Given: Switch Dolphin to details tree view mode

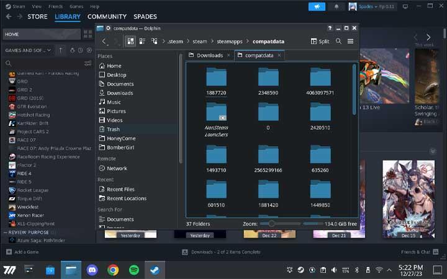Looking at the screenshot, I should pos(154,42).
